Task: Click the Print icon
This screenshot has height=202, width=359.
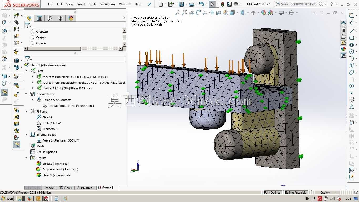Action: 192,4
